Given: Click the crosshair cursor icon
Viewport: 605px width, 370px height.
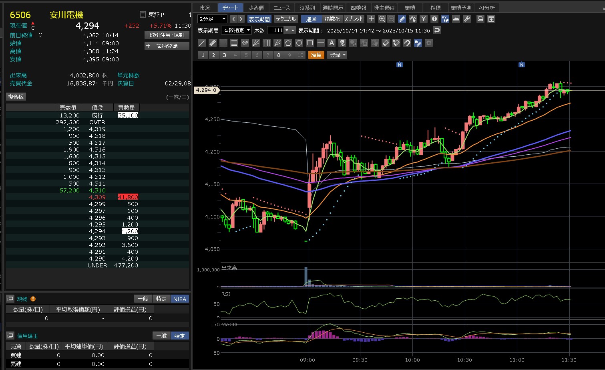Looking at the screenshot, I should pos(371,19).
